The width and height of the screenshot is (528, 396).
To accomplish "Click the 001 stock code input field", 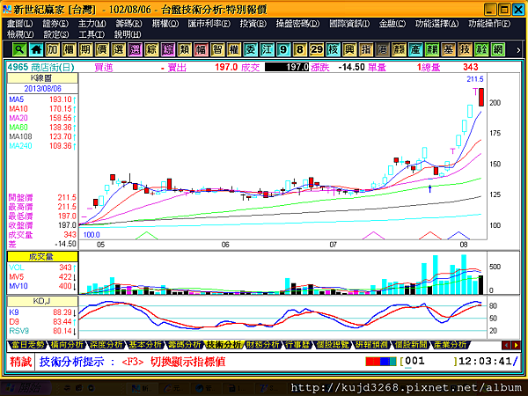I will 429,362.
